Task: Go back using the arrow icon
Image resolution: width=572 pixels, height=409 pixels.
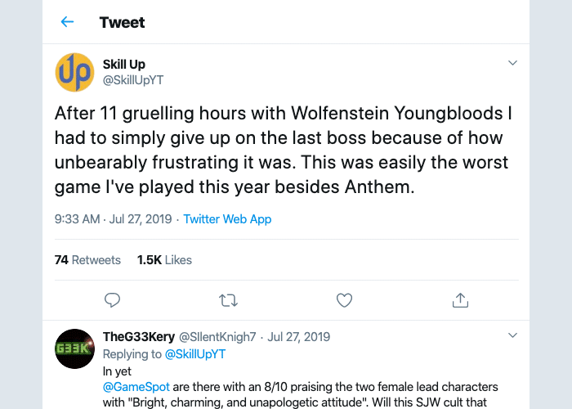Action: pos(67,22)
